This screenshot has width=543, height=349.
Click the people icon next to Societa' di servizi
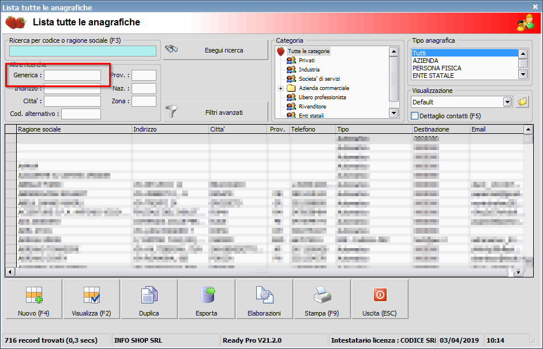pyautogui.click(x=291, y=78)
